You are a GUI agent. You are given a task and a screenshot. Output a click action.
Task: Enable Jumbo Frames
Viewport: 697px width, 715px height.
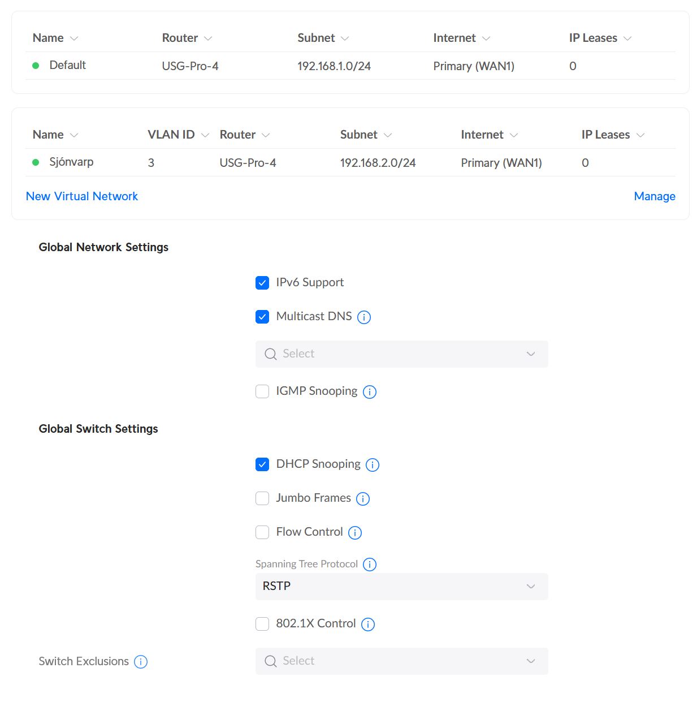click(262, 498)
